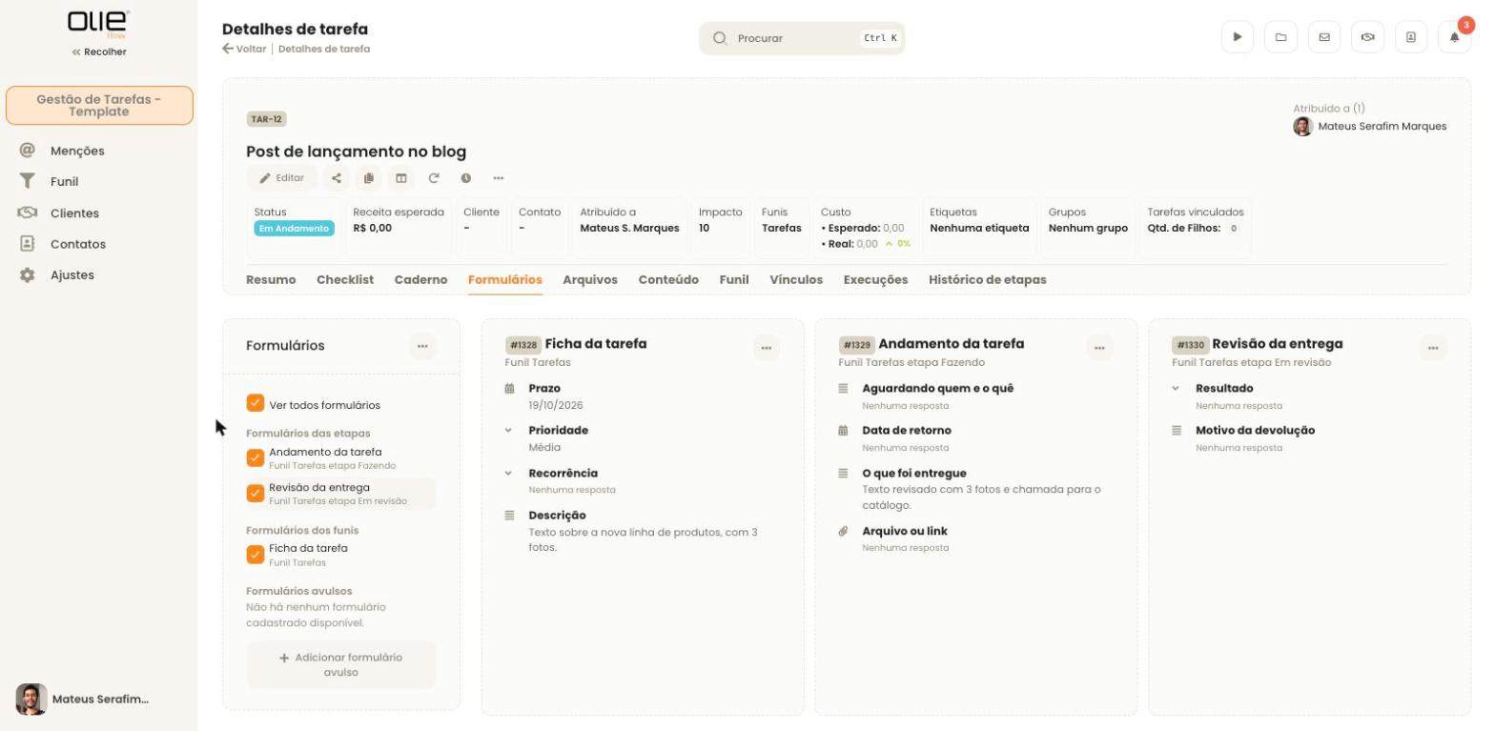This screenshot has width=1495, height=731.
Task: Collapse the sidebar with Recolher
Action: tap(99, 52)
